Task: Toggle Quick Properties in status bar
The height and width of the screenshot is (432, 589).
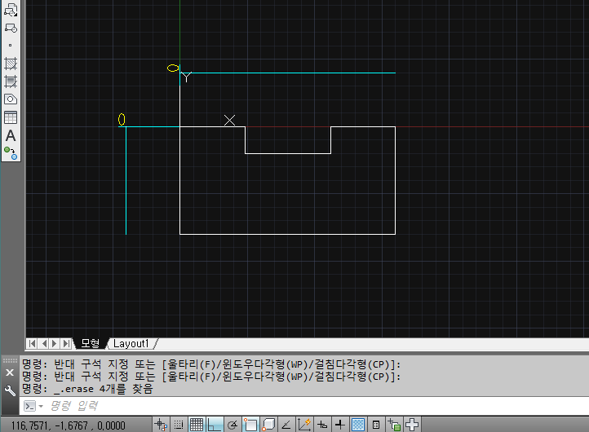Action: (375, 425)
